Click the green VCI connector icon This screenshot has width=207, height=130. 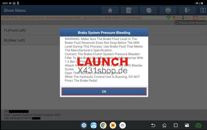[x=198, y=125]
